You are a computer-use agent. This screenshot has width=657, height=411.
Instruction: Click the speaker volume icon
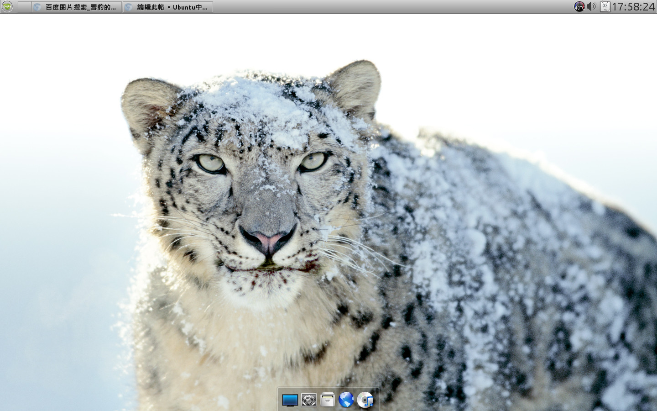591,7
